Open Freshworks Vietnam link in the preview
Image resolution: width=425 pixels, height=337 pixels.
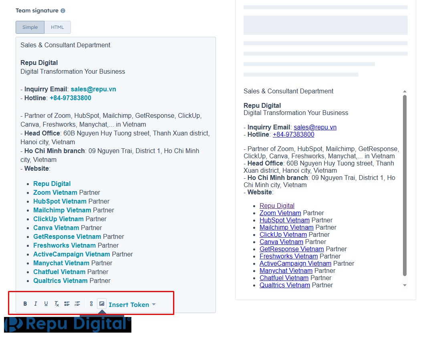[289, 256]
